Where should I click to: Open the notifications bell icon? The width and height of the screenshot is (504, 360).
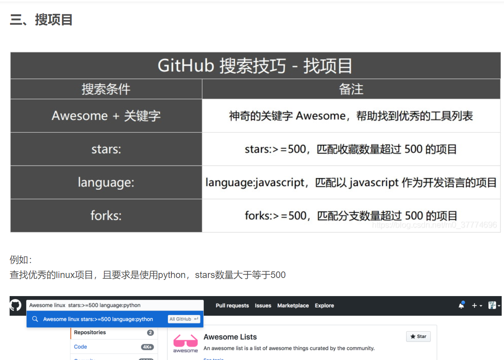pos(461,305)
